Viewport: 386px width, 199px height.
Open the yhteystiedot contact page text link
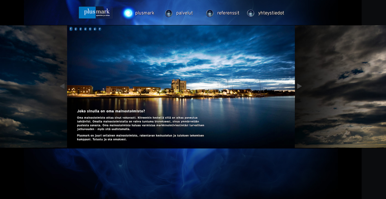pos(271,13)
